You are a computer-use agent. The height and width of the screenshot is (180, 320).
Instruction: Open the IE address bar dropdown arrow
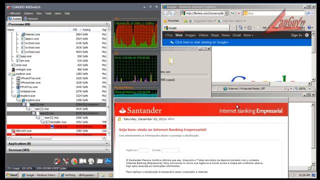[x=226, y=13]
